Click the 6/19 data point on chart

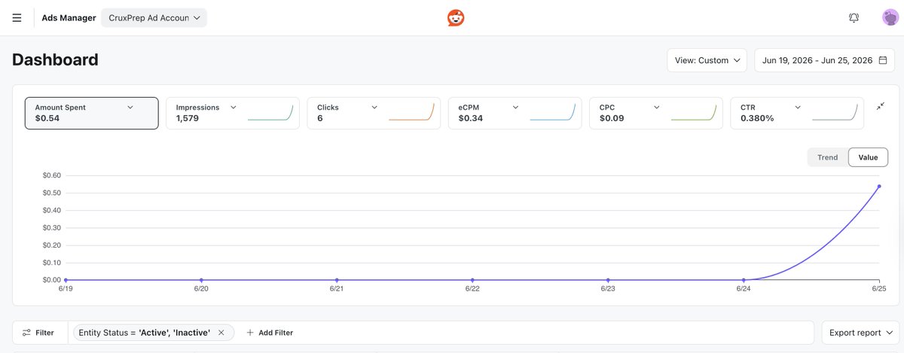[x=66, y=280]
